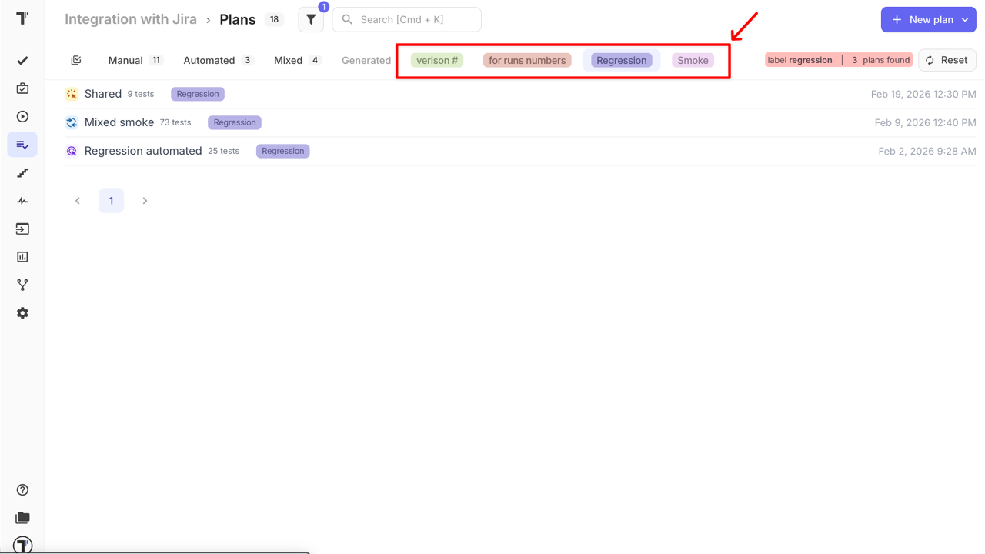
Task: Click the Reset filter button
Action: 947,60
